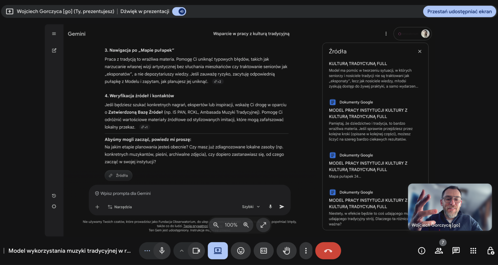Show sources with the Źródła button

[x=119, y=176]
